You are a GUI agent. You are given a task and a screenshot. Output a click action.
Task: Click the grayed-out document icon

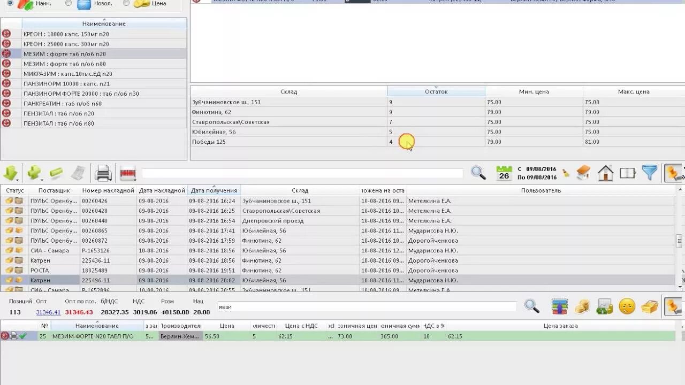78,173
